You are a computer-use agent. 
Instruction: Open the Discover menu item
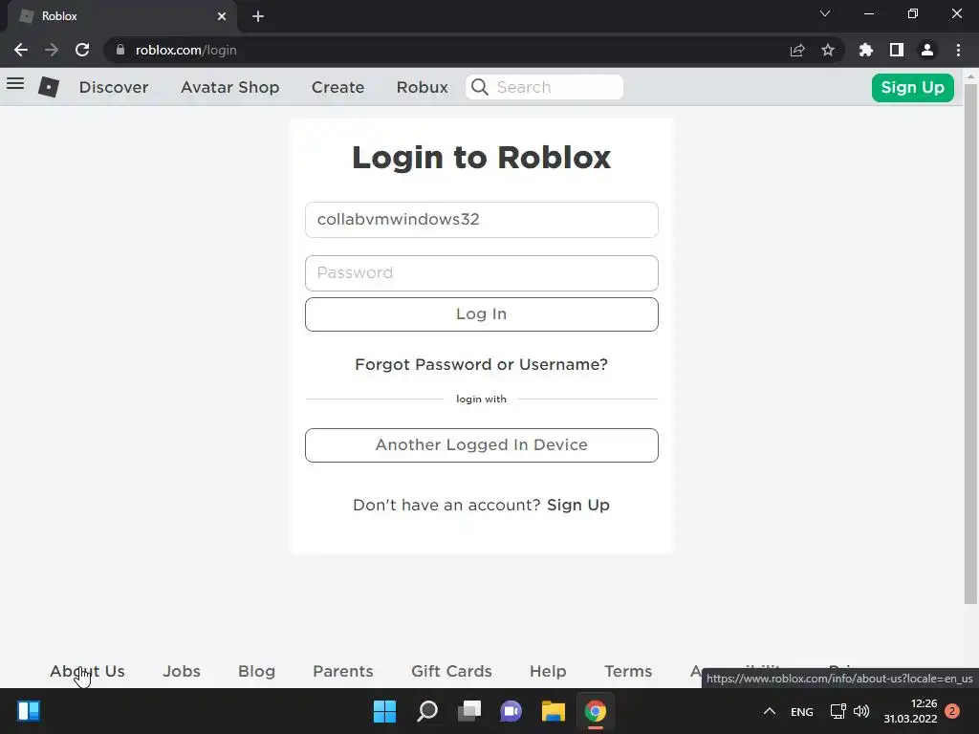coord(114,87)
